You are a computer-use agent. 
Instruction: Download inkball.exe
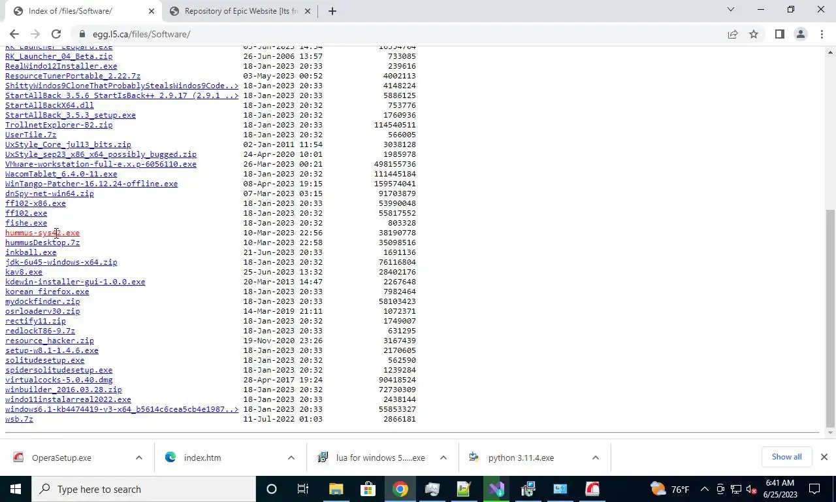(31, 252)
